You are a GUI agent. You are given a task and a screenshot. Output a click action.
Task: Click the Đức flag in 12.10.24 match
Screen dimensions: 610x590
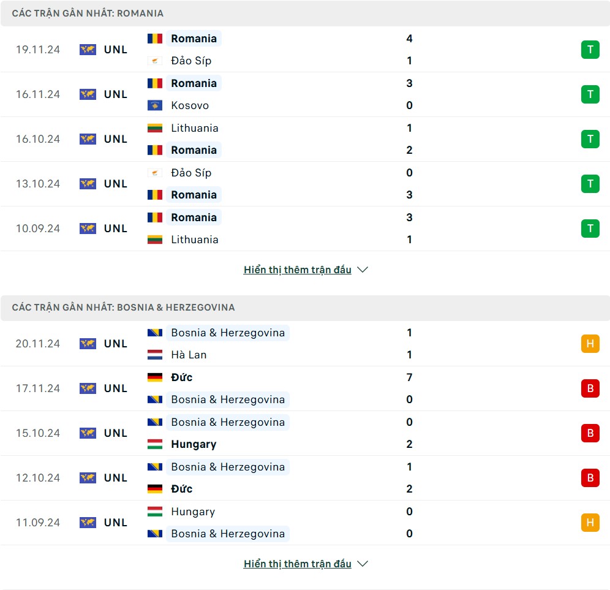click(x=155, y=489)
